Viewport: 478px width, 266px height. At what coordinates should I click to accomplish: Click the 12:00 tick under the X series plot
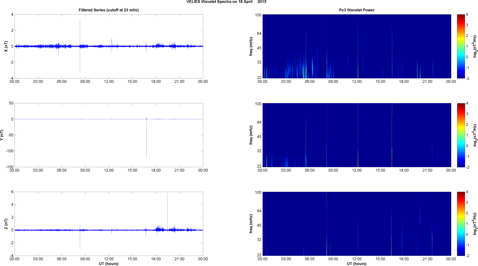point(109,82)
